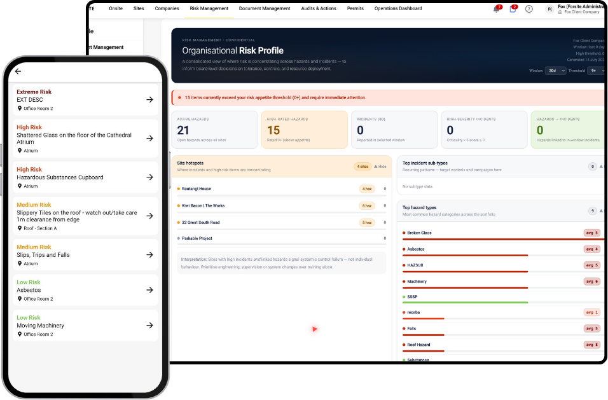Select receba hazard type row
The image size is (608, 400).
point(502,313)
